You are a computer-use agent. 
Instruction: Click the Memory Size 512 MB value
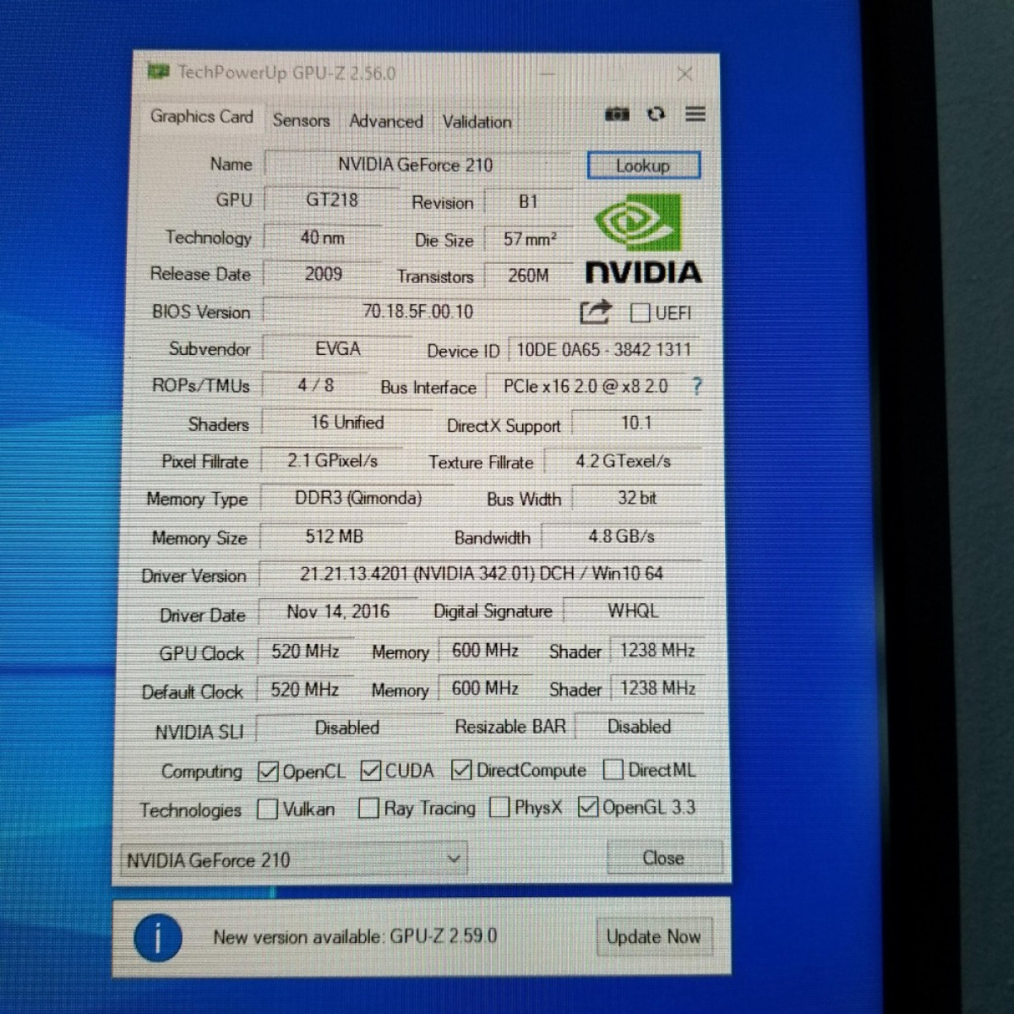[334, 537]
